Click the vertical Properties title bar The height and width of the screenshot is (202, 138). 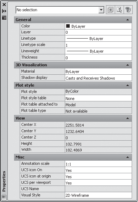click(4, 181)
